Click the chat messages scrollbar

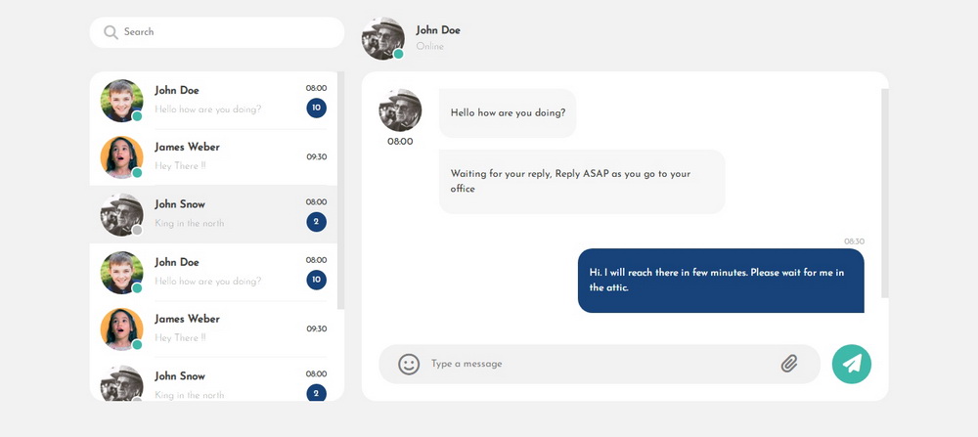pos(884,194)
